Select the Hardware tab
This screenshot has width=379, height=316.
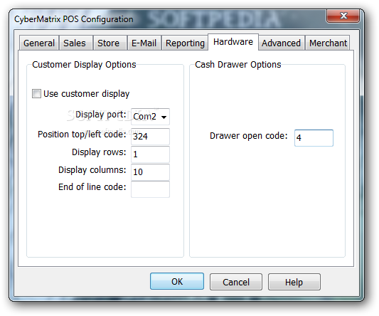pos(233,42)
